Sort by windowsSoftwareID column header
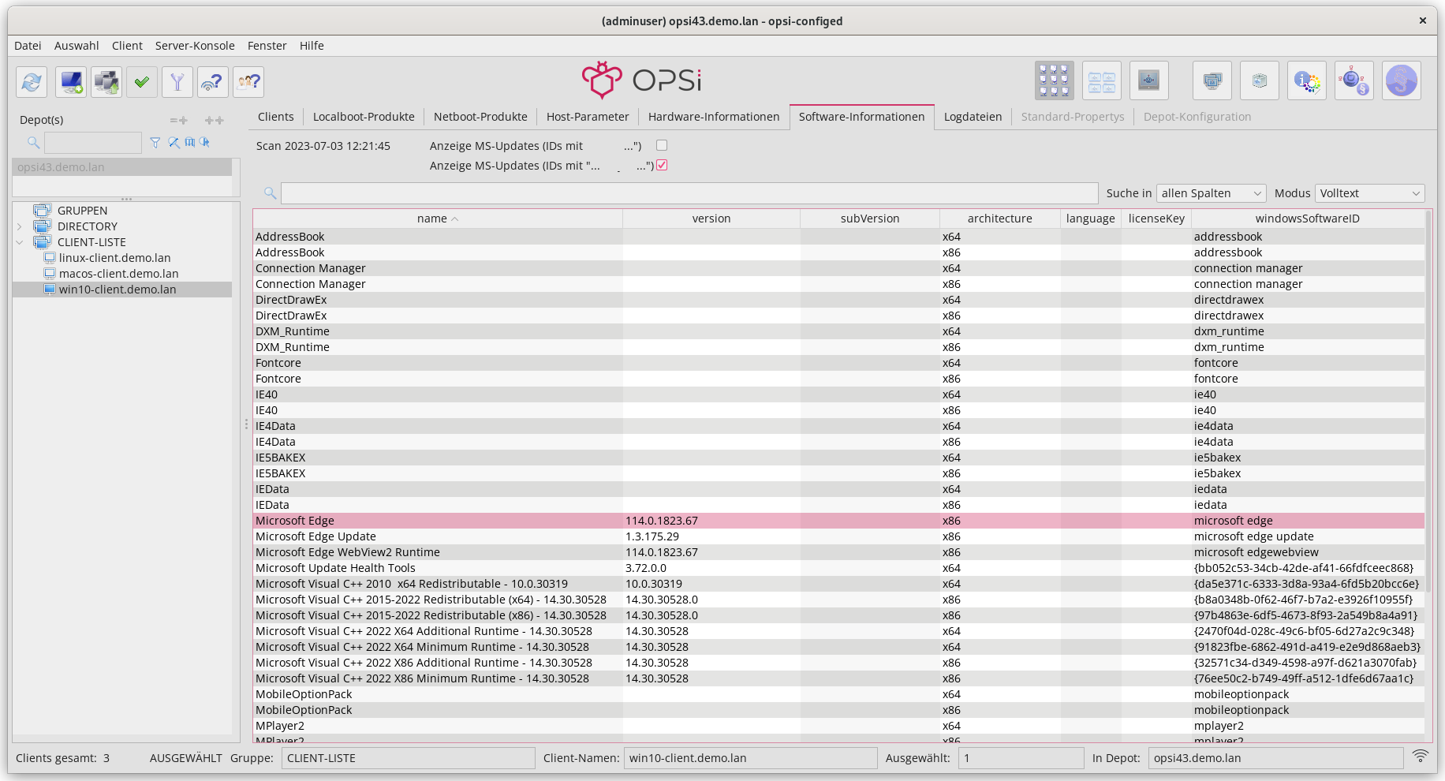Viewport: 1445px width, 781px height. [x=1308, y=219]
